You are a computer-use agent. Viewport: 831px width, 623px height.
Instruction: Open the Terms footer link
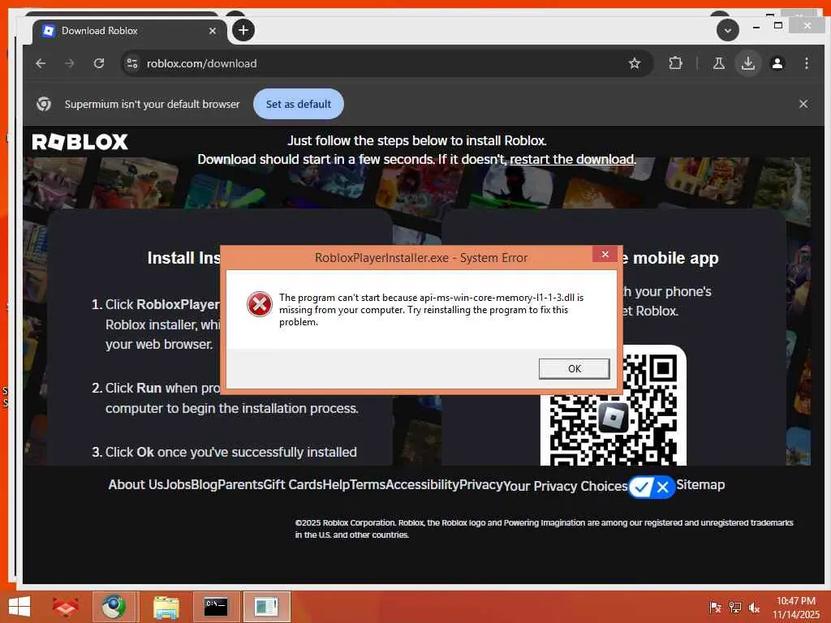pyautogui.click(x=368, y=485)
